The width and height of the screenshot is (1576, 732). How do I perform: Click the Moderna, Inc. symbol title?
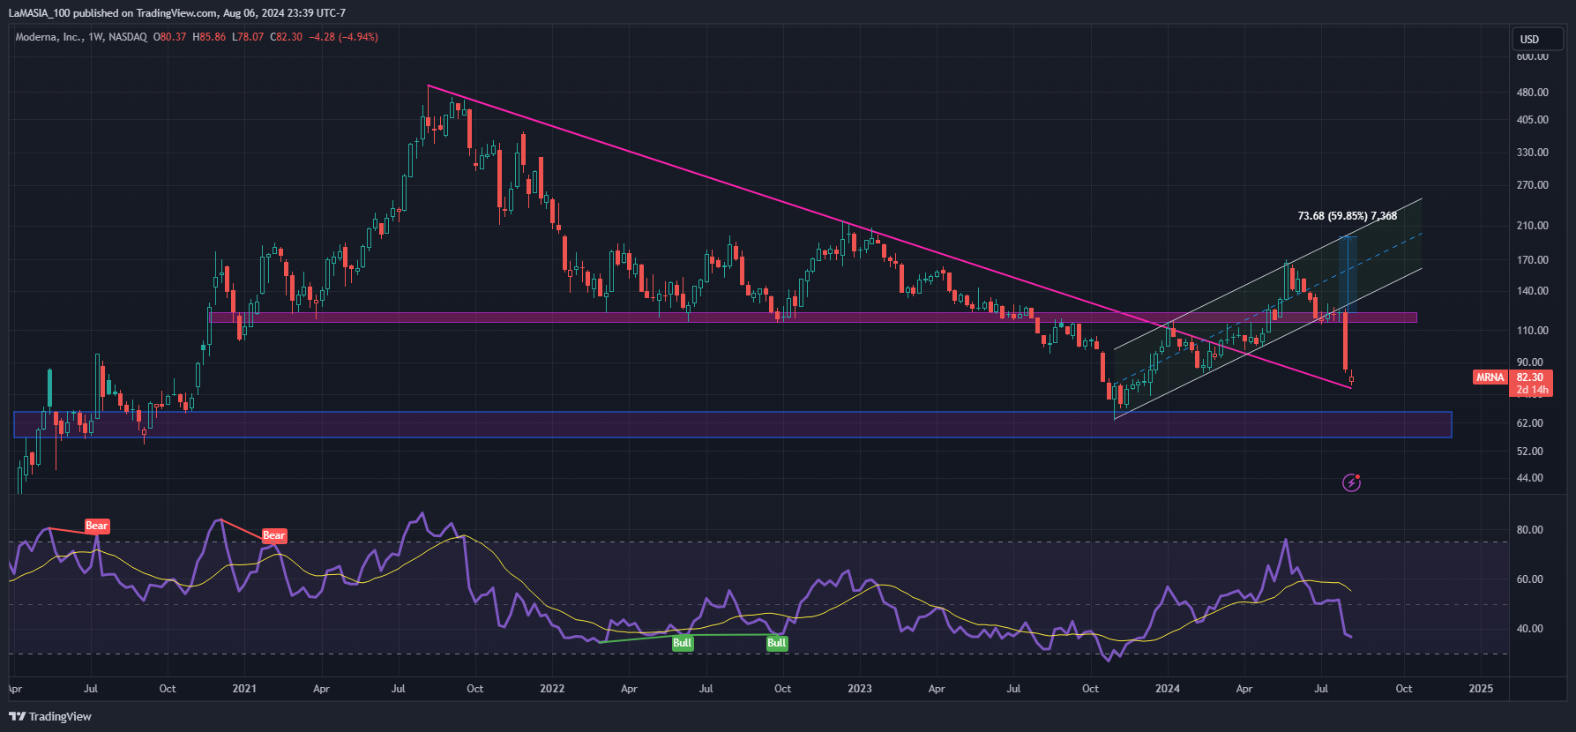pyautogui.click(x=49, y=37)
